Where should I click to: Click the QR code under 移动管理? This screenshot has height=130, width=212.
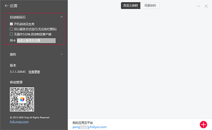22,99
